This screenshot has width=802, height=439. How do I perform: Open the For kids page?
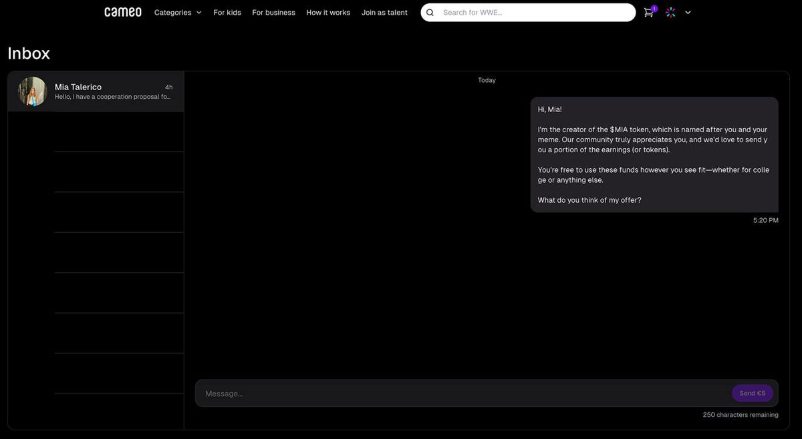(227, 12)
